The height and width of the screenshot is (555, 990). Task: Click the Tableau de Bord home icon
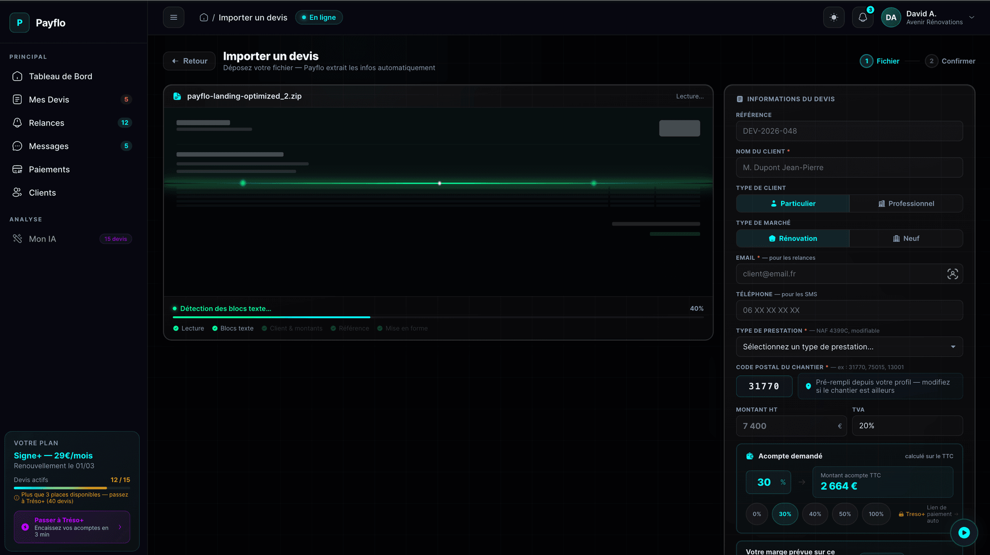pyautogui.click(x=17, y=76)
